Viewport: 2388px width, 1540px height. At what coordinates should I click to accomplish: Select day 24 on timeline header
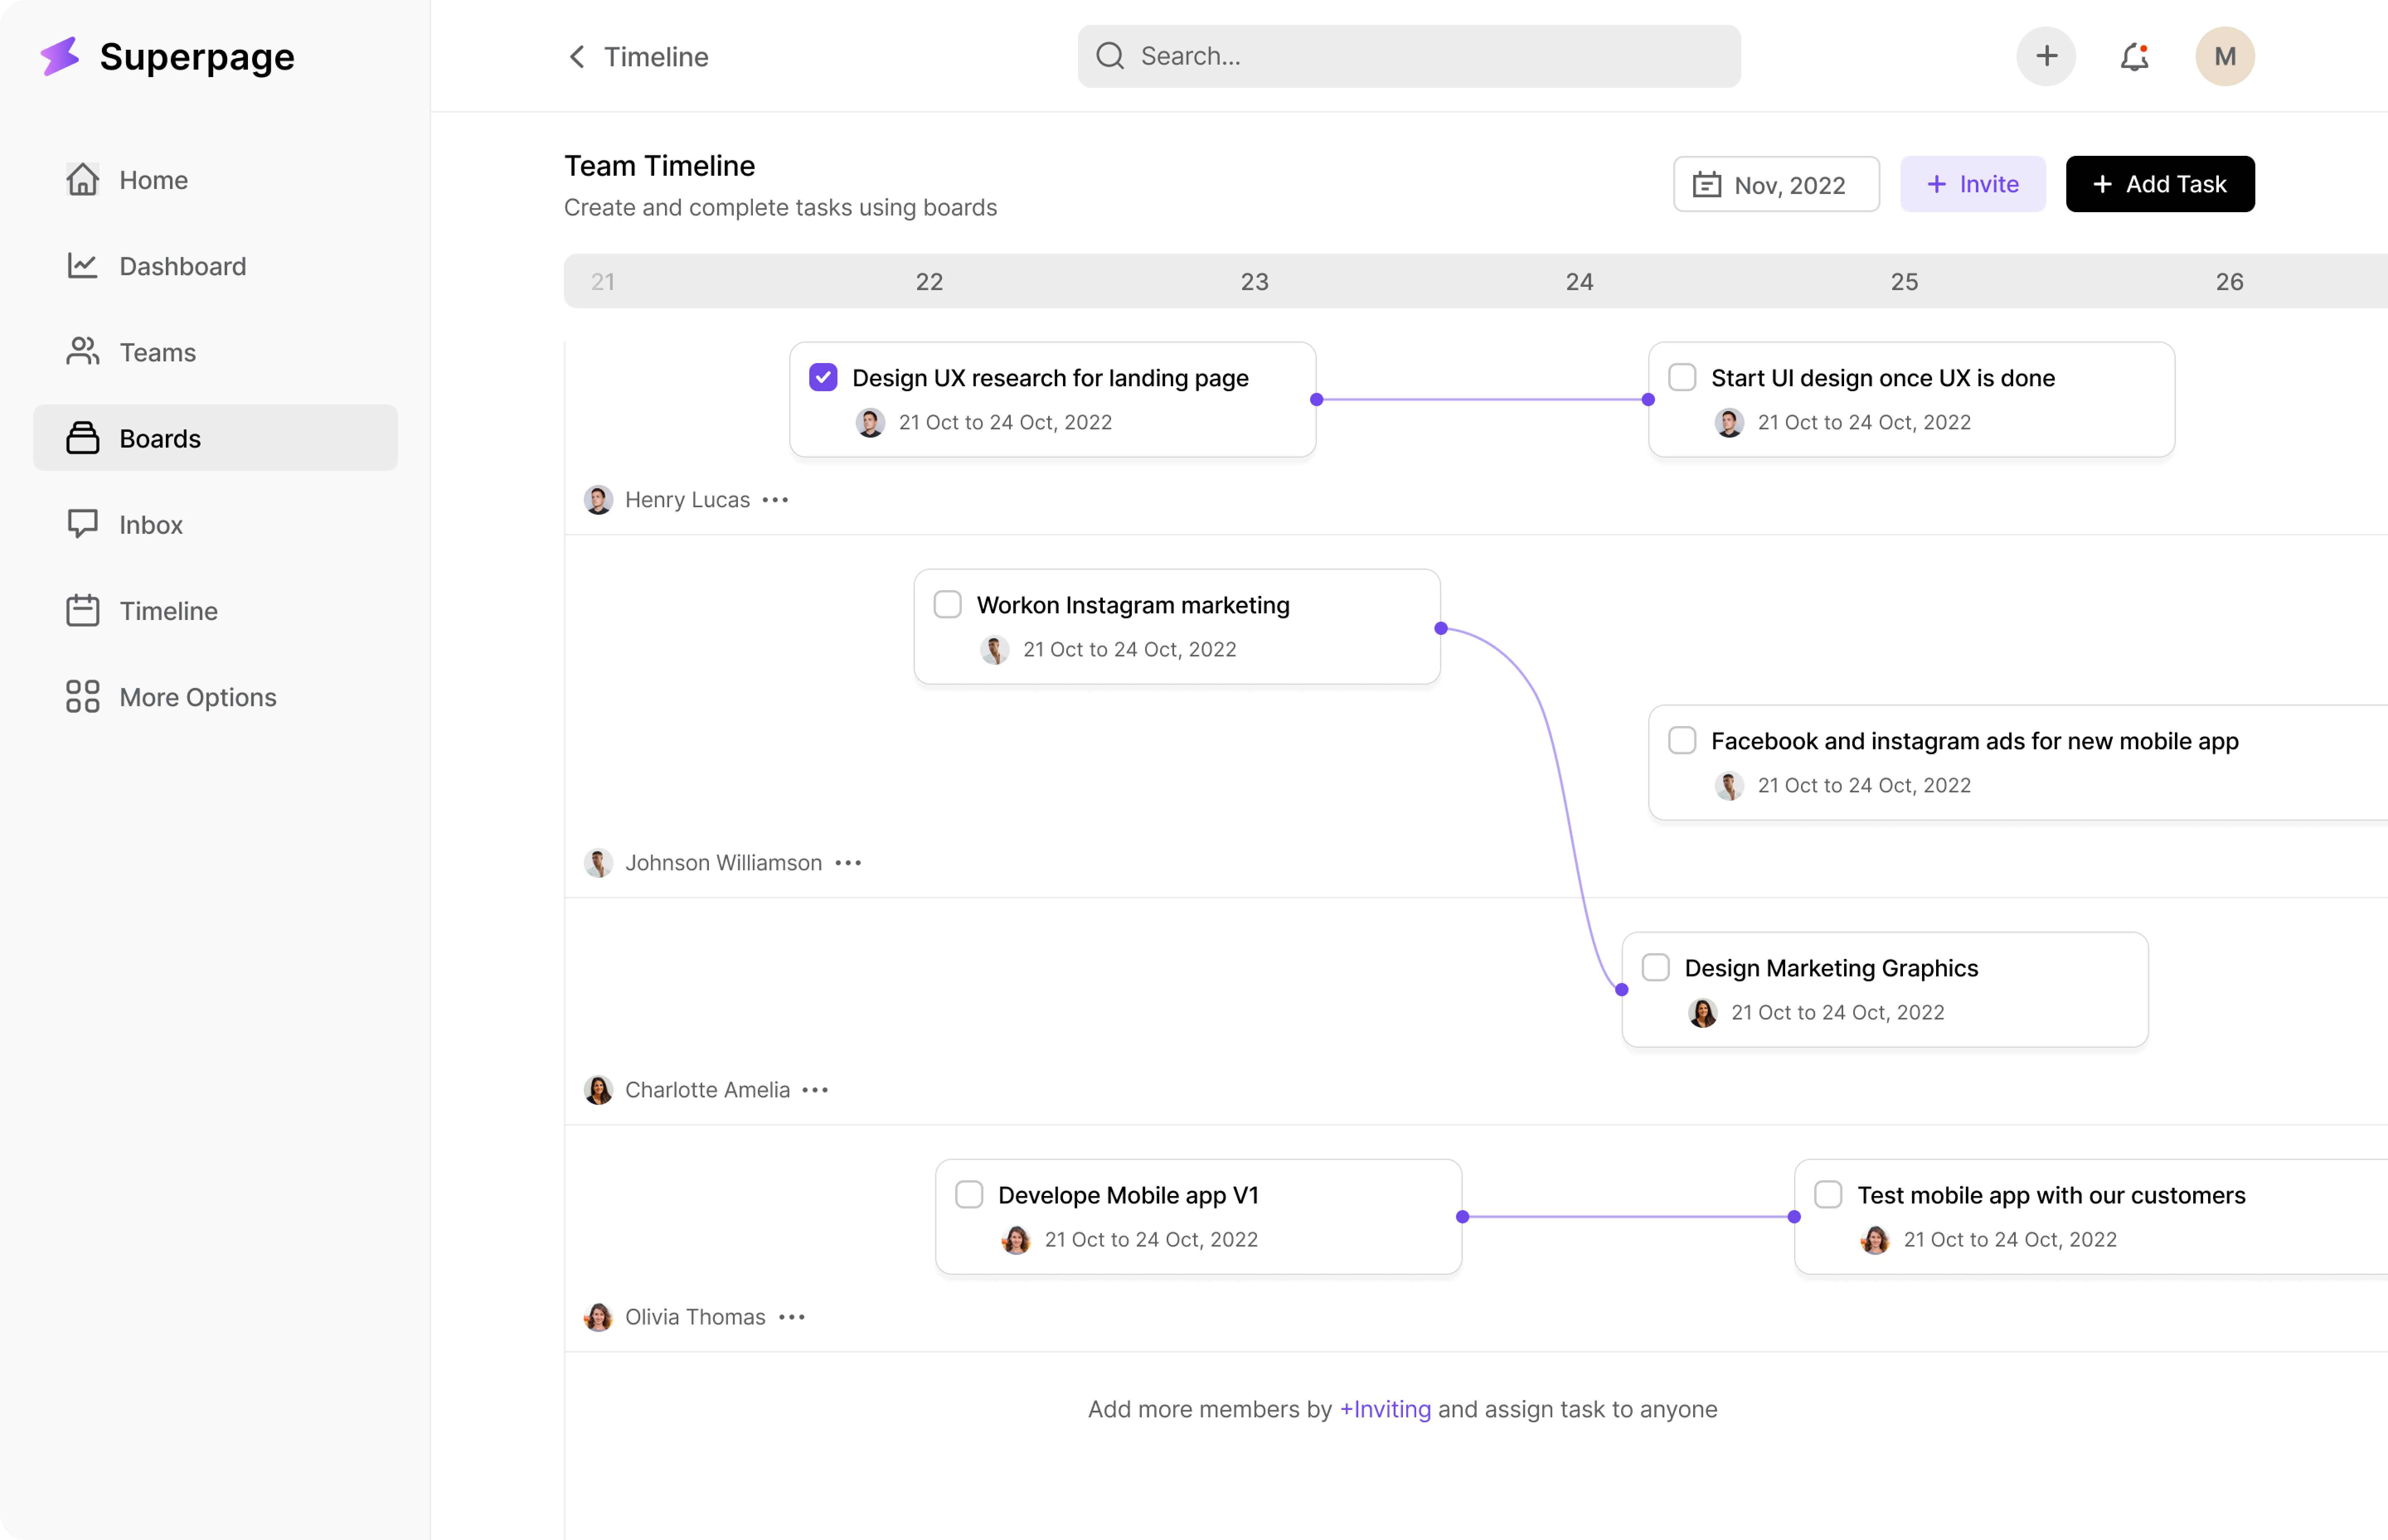1579,282
